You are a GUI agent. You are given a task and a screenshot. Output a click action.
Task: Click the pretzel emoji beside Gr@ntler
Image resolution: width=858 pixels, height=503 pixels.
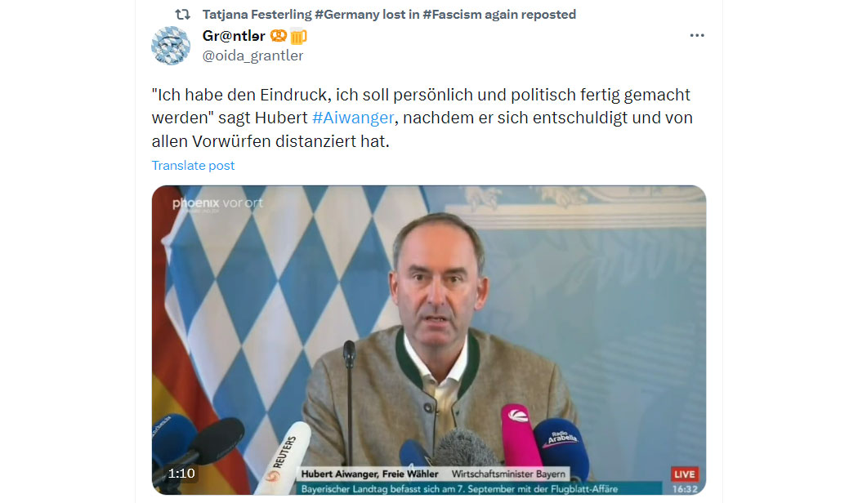(x=279, y=36)
